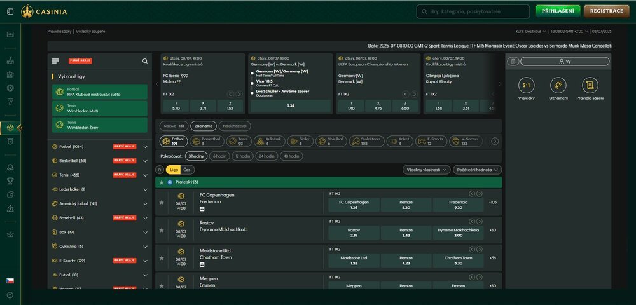
Task: Bet on Malmo FF at 1.52 in featured card
Action: tap(230, 106)
